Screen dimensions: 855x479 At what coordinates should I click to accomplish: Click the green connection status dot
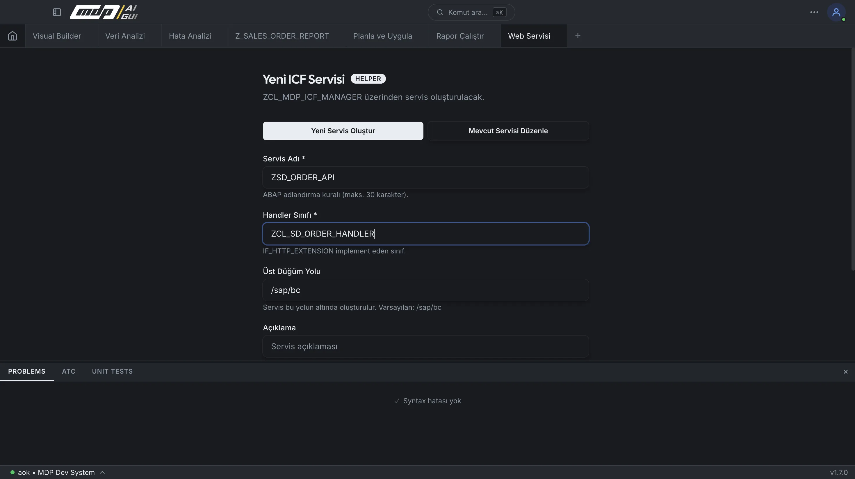12,472
